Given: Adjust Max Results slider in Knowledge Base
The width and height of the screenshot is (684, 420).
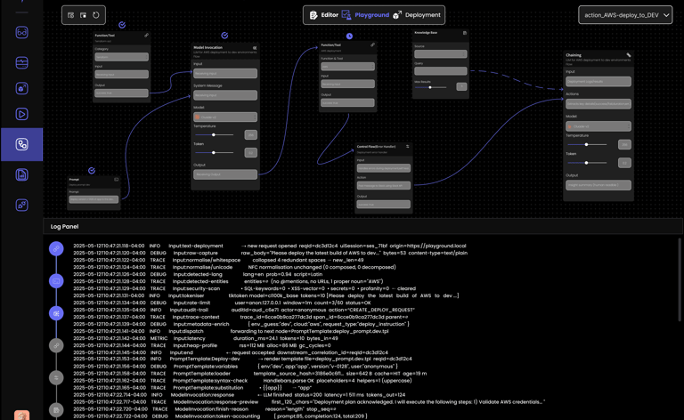Looking at the screenshot, I should pyautogui.click(x=430, y=87).
